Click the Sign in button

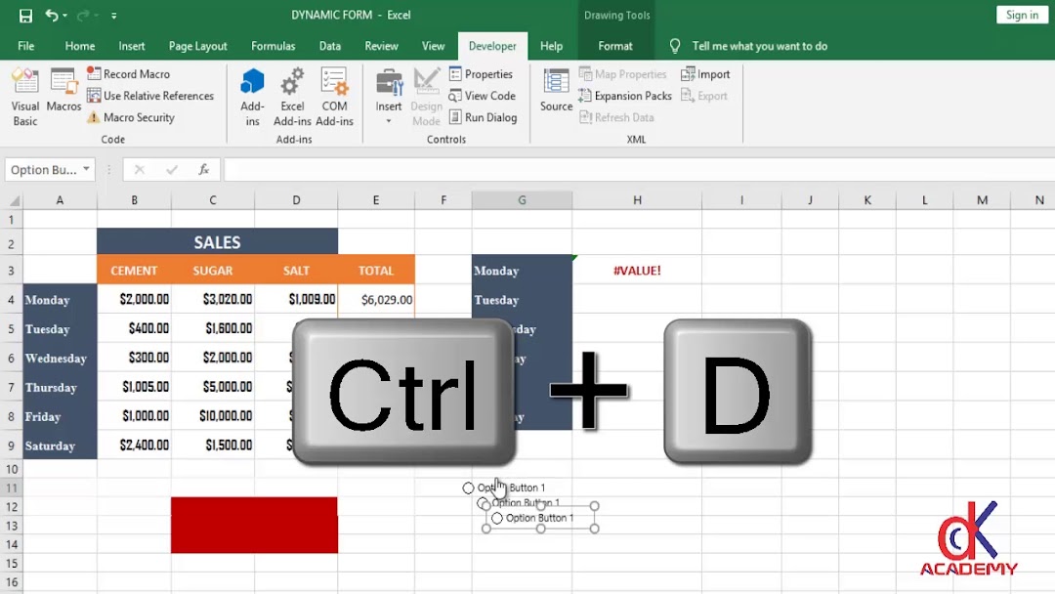coord(1022,15)
